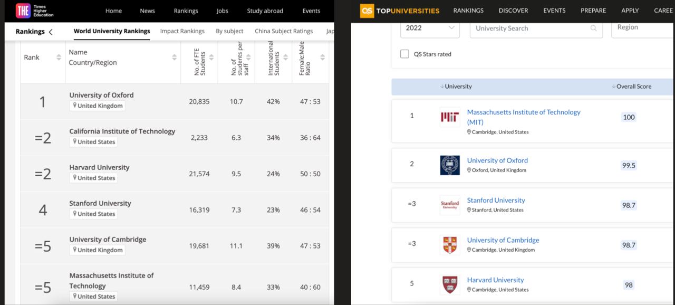Open the Impact Rankings tab
Image resolution: width=675 pixels, height=305 pixels.
pos(182,31)
